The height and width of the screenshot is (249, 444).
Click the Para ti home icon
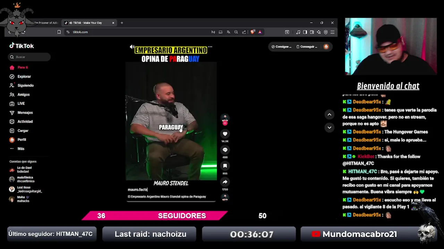pos(12,67)
